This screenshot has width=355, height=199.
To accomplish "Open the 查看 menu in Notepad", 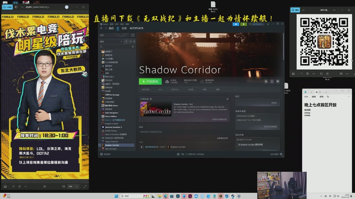I will (x=321, y=96).
